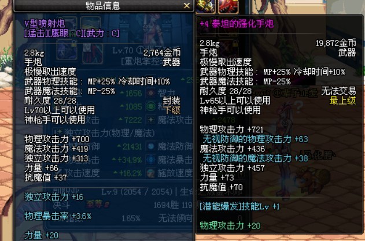Click the 魔法防御 blue orb icon
The image size is (365, 241).
(150, 146)
